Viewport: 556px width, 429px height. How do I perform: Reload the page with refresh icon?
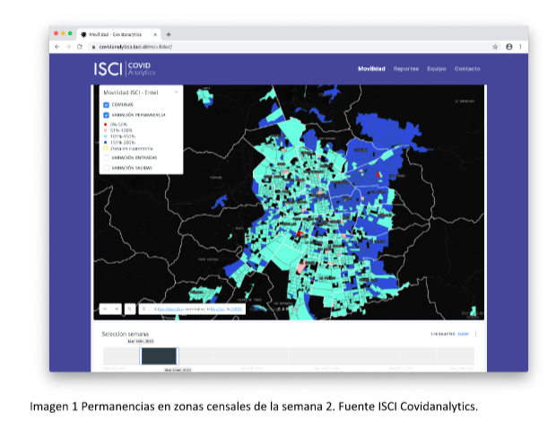click(x=80, y=47)
